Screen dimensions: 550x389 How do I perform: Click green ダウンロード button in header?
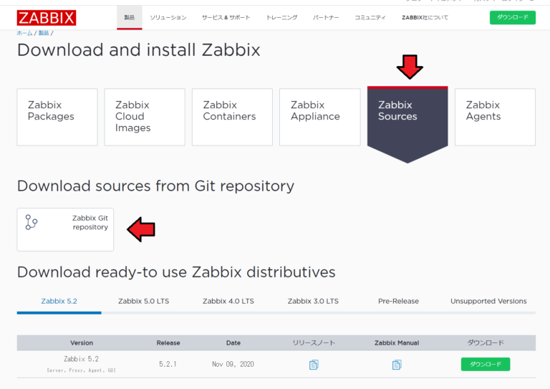[512, 17]
